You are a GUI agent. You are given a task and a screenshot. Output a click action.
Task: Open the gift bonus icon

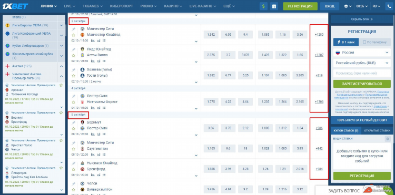(x=274, y=6)
